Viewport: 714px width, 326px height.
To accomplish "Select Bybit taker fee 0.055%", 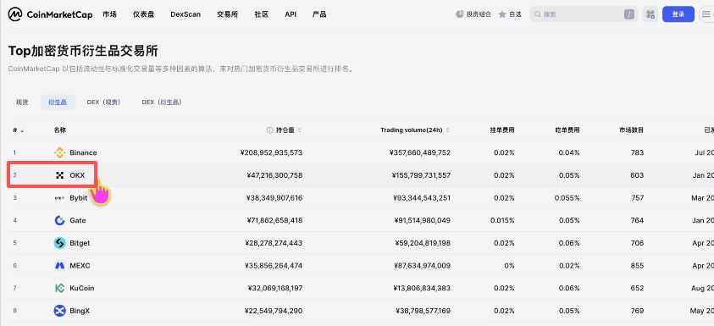I will (567, 198).
